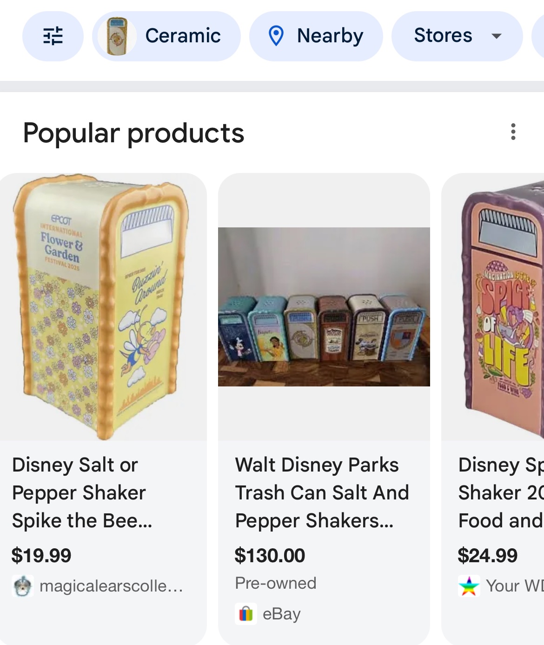Click the Stores dropdown arrow

point(497,36)
